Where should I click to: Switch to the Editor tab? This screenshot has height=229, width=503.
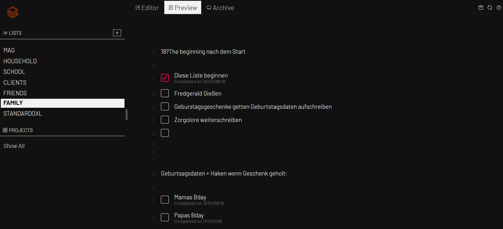pos(147,8)
